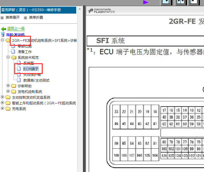The width and height of the screenshot is (204, 172).
Task: Click the page icon next to 数据表/主动测试
Action: point(19,80)
